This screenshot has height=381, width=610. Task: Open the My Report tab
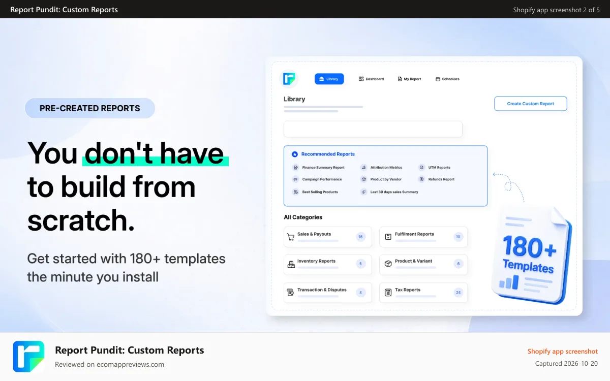click(x=409, y=79)
